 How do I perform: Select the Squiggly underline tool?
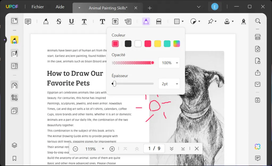click(x=84, y=21)
